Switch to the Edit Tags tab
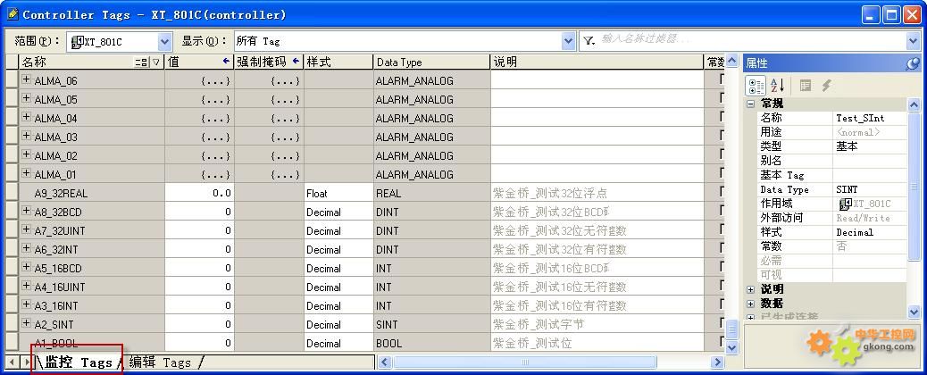 [161, 362]
